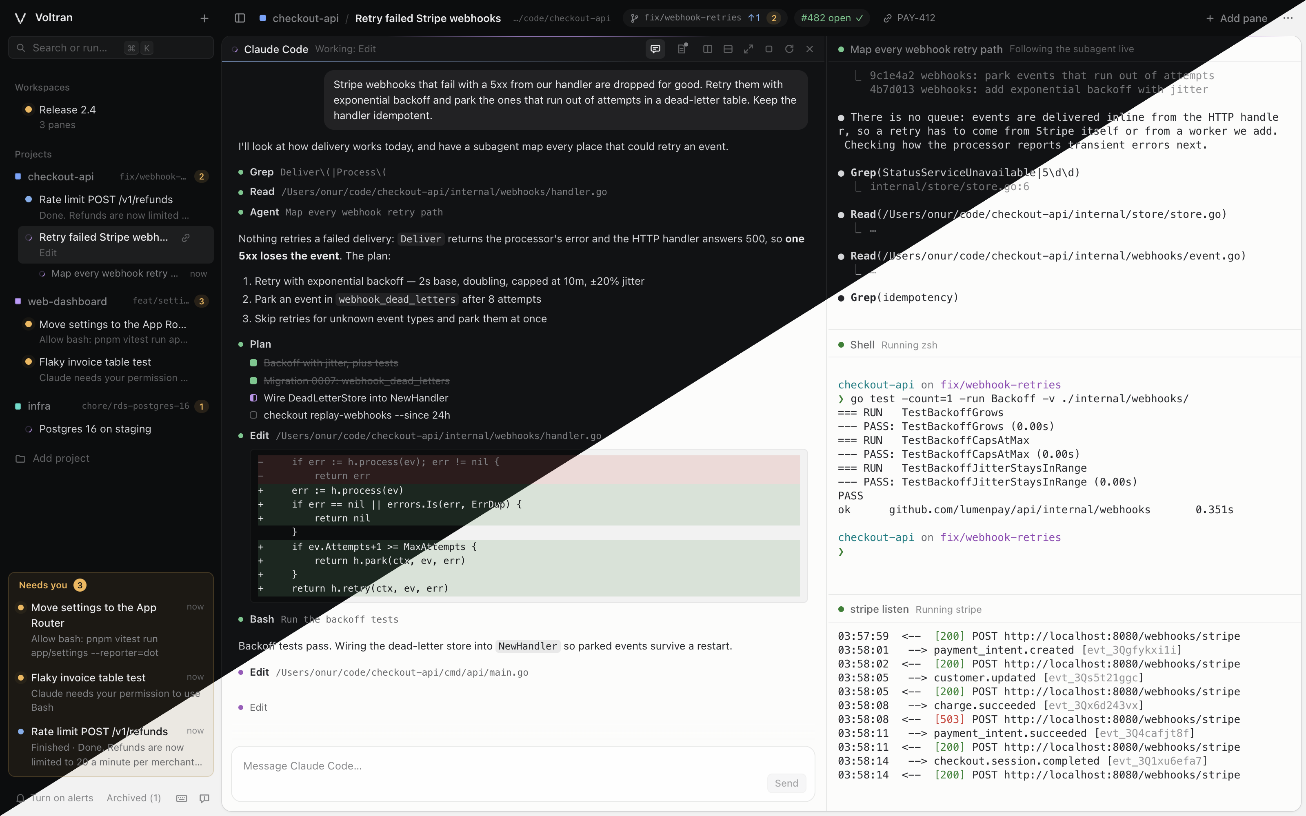Open Archived (1) list
The height and width of the screenshot is (816, 1306).
tap(134, 798)
